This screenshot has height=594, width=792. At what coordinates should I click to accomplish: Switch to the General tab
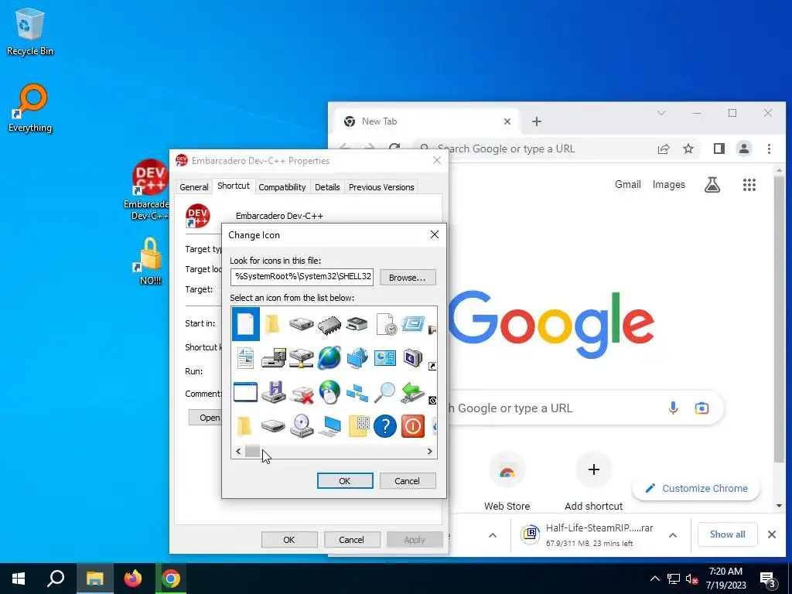[x=194, y=187]
